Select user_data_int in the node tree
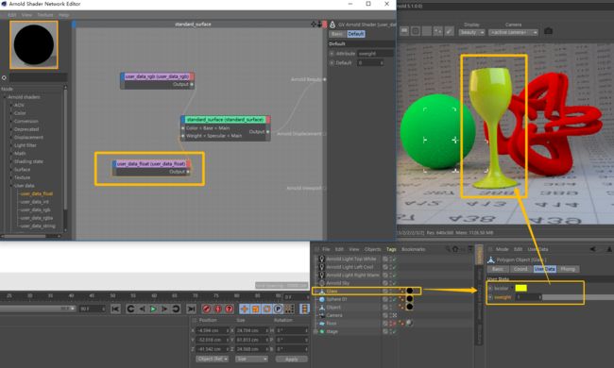Viewport: 614px width, 368px height. [x=34, y=202]
